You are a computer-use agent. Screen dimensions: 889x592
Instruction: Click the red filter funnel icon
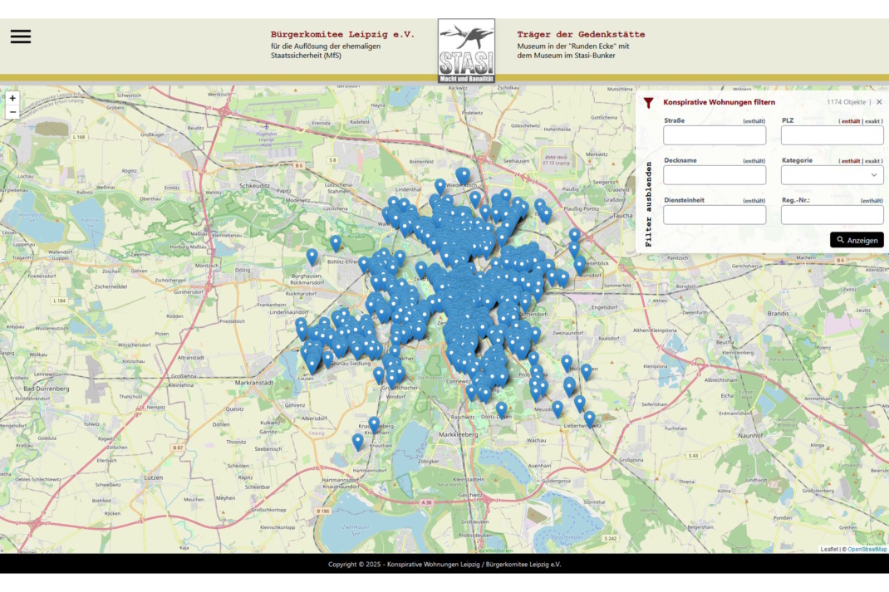click(649, 102)
